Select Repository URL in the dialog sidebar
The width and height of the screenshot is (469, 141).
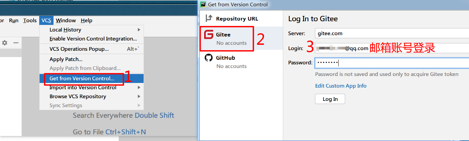pyautogui.click(x=241, y=19)
